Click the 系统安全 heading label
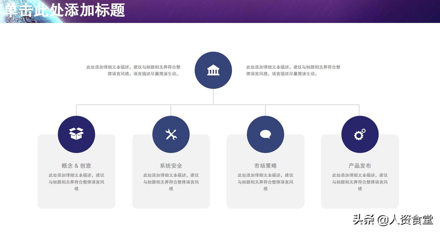Image resolution: width=440 pixels, height=232 pixels. (x=171, y=165)
